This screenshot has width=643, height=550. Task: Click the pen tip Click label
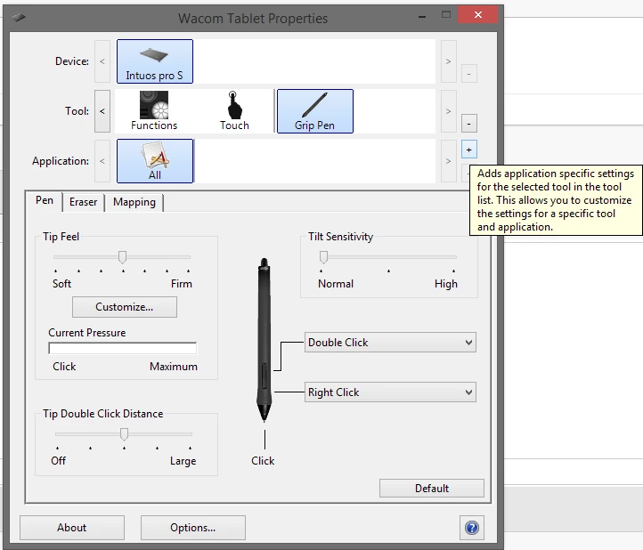coord(263,461)
